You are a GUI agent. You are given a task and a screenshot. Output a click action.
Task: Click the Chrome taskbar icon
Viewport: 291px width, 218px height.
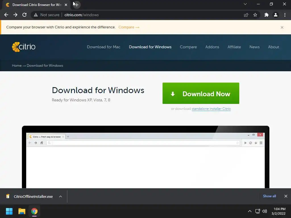tap(34, 211)
